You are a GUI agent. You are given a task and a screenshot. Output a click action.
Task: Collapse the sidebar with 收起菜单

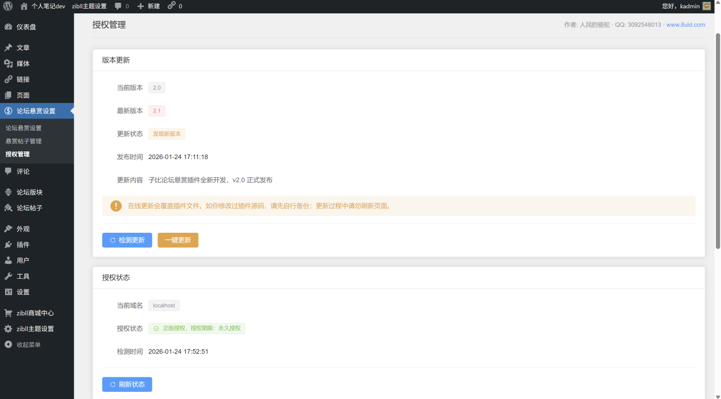click(28, 345)
